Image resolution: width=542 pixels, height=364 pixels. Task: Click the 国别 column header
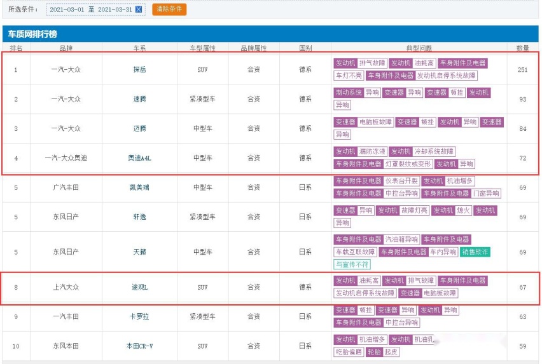click(x=305, y=48)
